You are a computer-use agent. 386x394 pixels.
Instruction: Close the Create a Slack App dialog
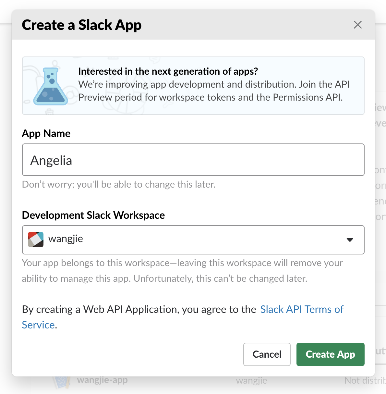pos(357,25)
